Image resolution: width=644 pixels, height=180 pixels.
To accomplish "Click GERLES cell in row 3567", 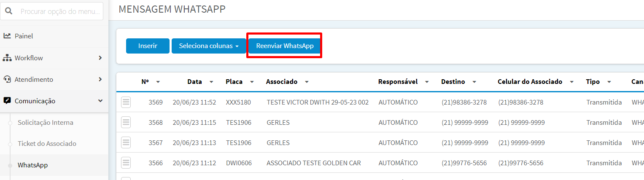I will coord(278,142).
